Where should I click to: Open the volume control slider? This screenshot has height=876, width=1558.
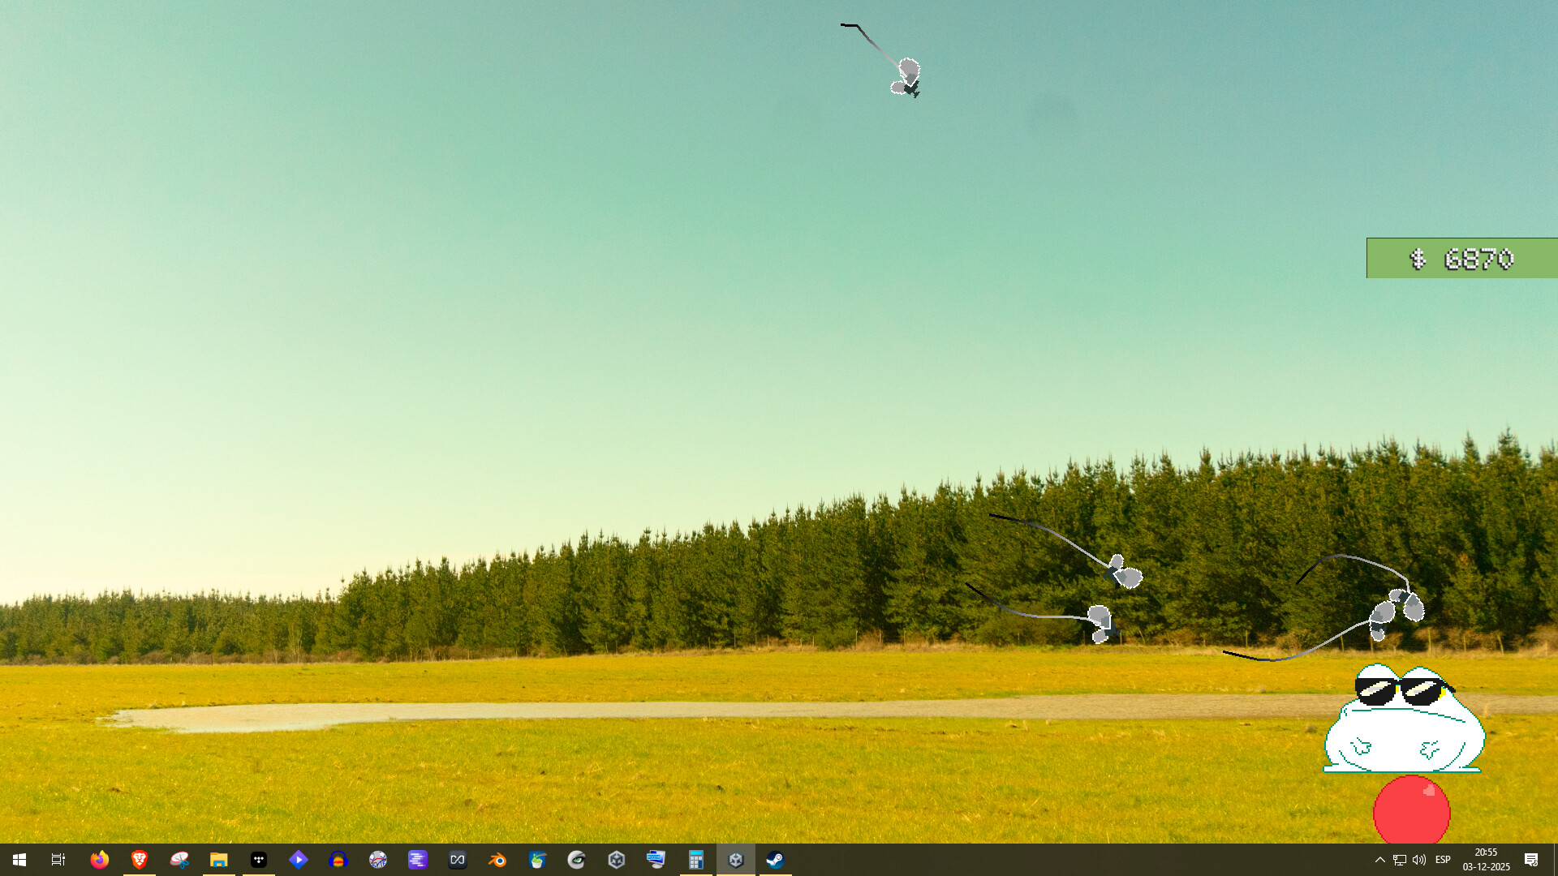click(1419, 861)
